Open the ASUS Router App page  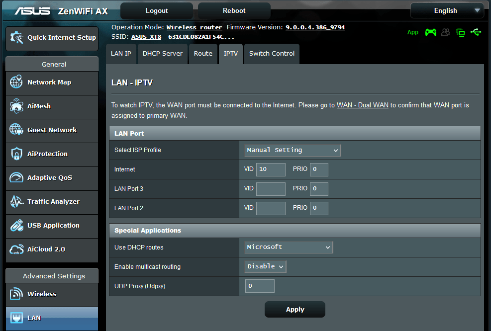(x=413, y=32)
